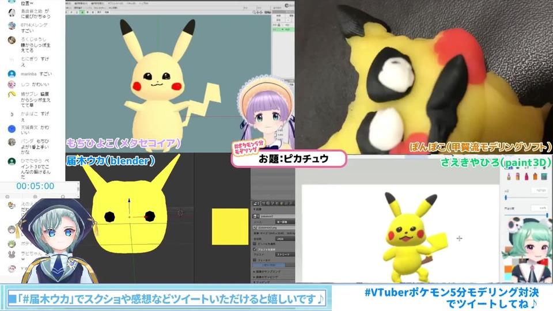Click the pokemon3 image name field in Blender

278,216
